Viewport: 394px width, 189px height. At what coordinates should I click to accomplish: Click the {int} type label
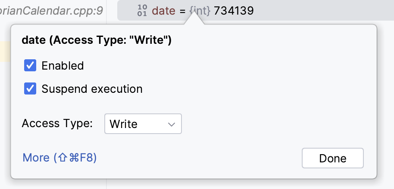click(200, 11)
